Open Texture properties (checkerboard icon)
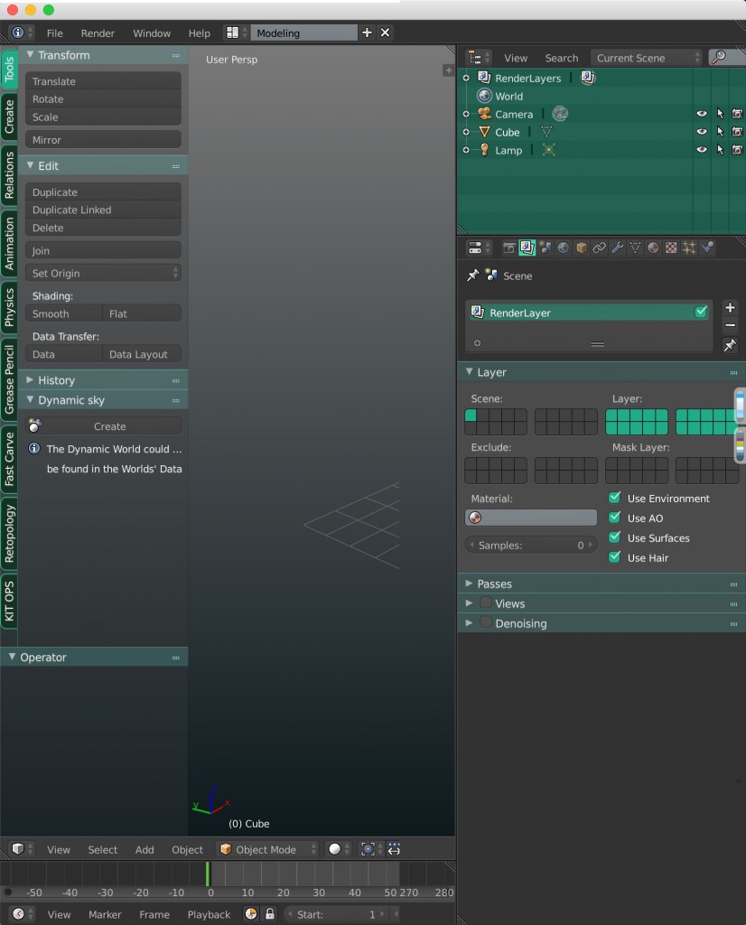746x925 pixels. pos(671,247)
